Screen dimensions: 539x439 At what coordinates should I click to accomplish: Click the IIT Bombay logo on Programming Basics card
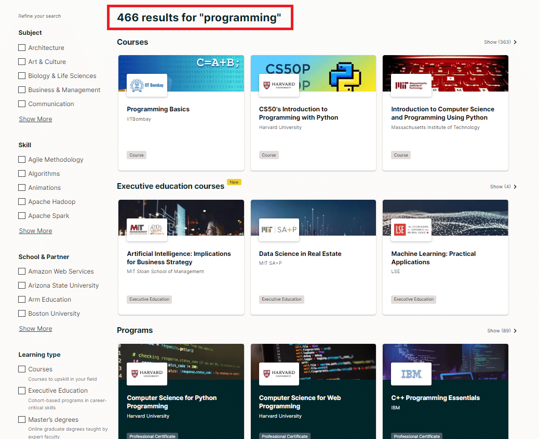tap(146, 84)
